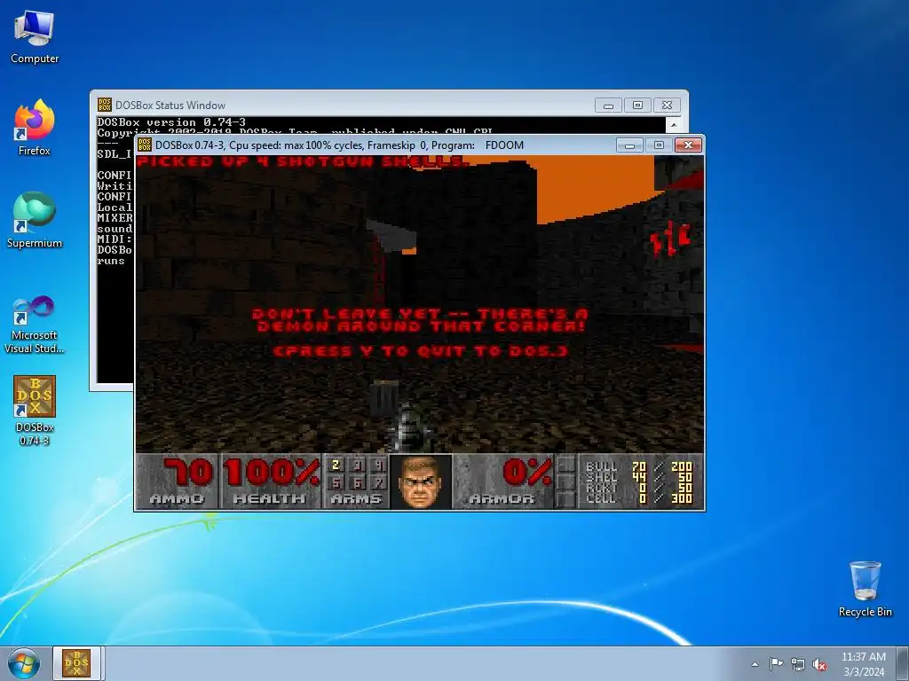
Task: Click weapon slot 2 in ARMS panel
Action: pos(336,465)
